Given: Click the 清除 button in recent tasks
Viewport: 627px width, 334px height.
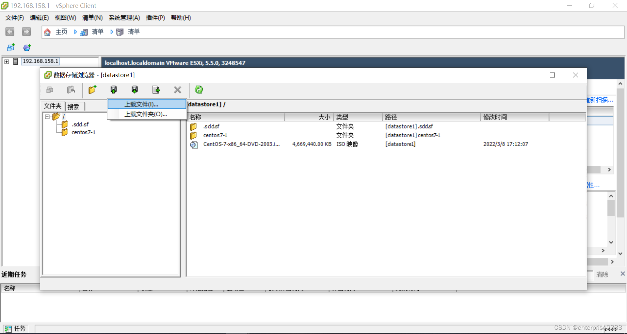Looking at the screenshot, I should click(602, 275).
